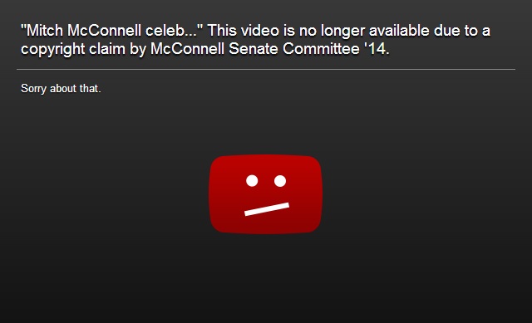This screenshot has height=323, width=532.
Task: Click the red area above the icon's eyes
Action: tap(266, 164)
